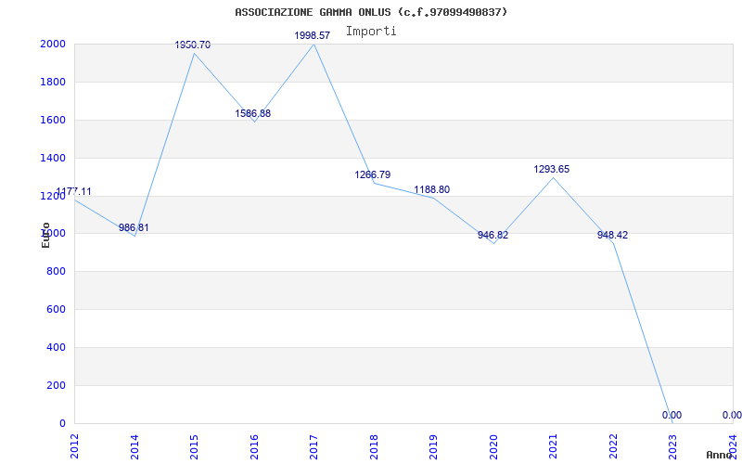Click the 200 y-axis tick label
This screenshot has height=464, width=742.
pos(56,385)
